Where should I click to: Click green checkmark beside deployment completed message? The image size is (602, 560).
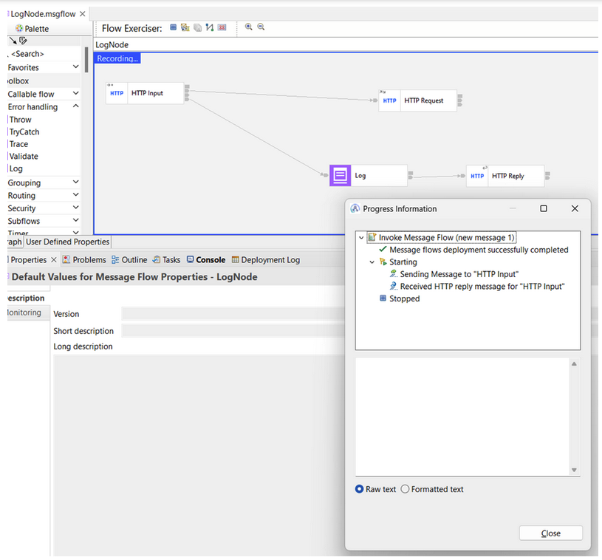[x=383, y=249]
